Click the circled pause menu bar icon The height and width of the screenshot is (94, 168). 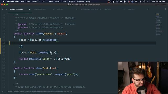pos(125,2)
